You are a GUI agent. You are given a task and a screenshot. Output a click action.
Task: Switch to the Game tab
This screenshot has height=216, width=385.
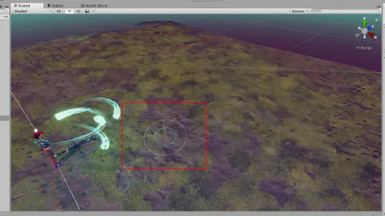click(x=55, y=5)
